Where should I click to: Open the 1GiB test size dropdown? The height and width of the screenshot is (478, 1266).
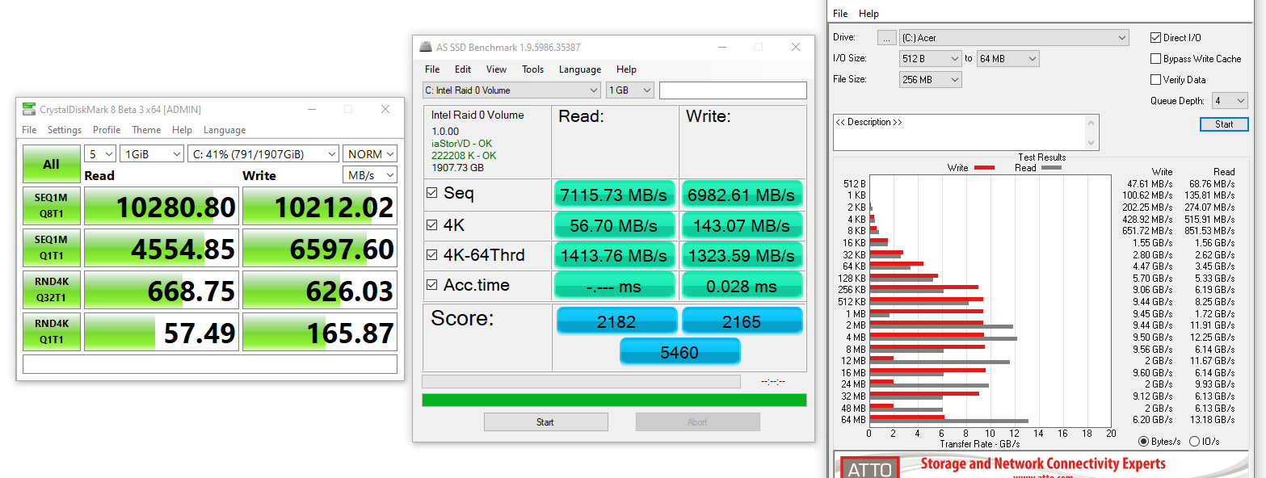click(152, 153)
